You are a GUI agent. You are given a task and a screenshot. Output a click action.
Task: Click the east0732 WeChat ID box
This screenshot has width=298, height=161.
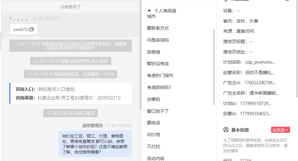[x=24, y=29]
